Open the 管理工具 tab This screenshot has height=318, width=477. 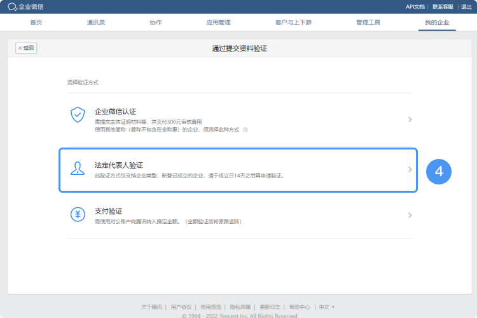pos(368,22)
